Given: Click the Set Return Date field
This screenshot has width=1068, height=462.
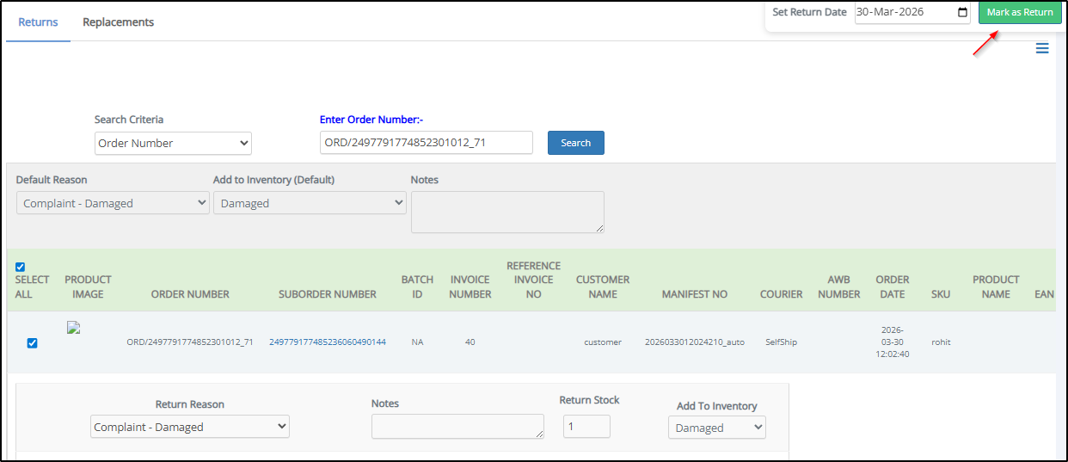Looking at the screenshot, I should 903,13.
